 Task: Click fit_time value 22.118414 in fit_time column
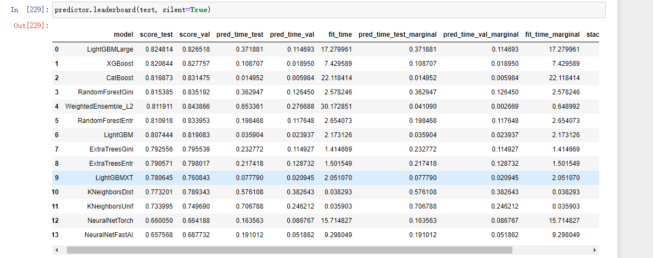337,78
